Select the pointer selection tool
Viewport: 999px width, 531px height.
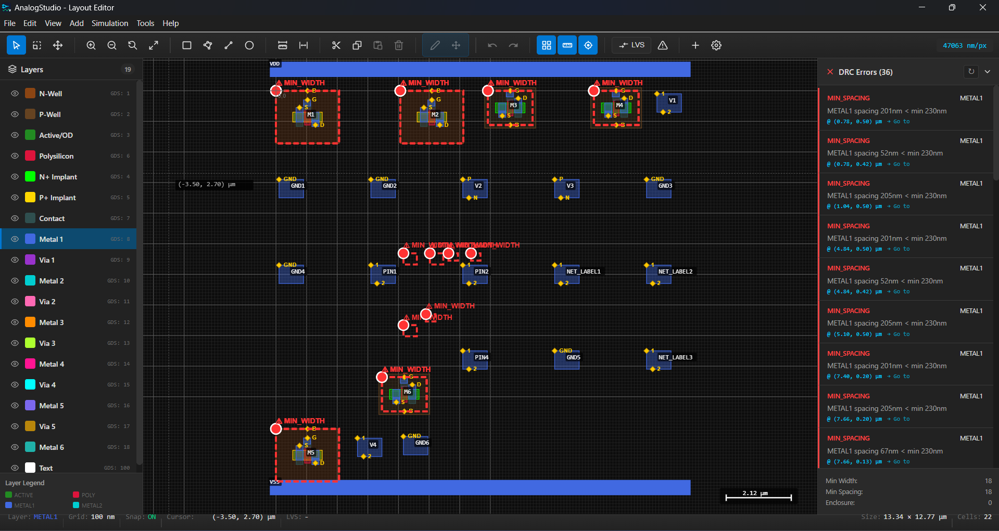click(16, 45)
